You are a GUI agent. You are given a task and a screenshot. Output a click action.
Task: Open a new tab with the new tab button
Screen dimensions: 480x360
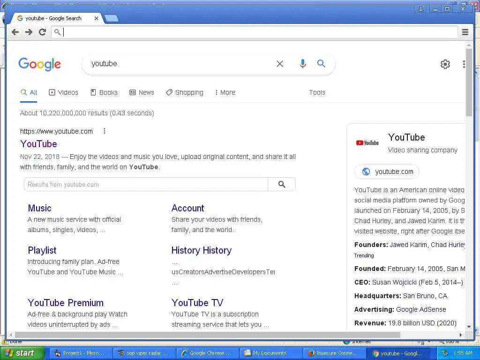point(112,19)
